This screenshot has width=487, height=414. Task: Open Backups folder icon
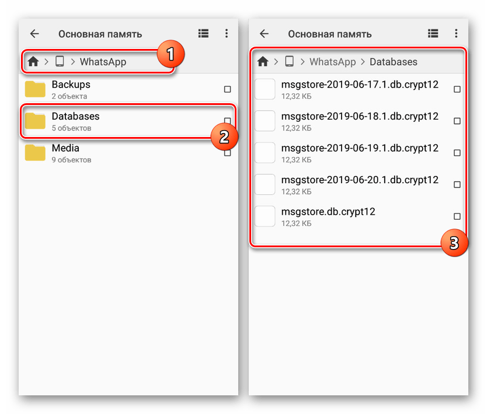coord(35,89)
